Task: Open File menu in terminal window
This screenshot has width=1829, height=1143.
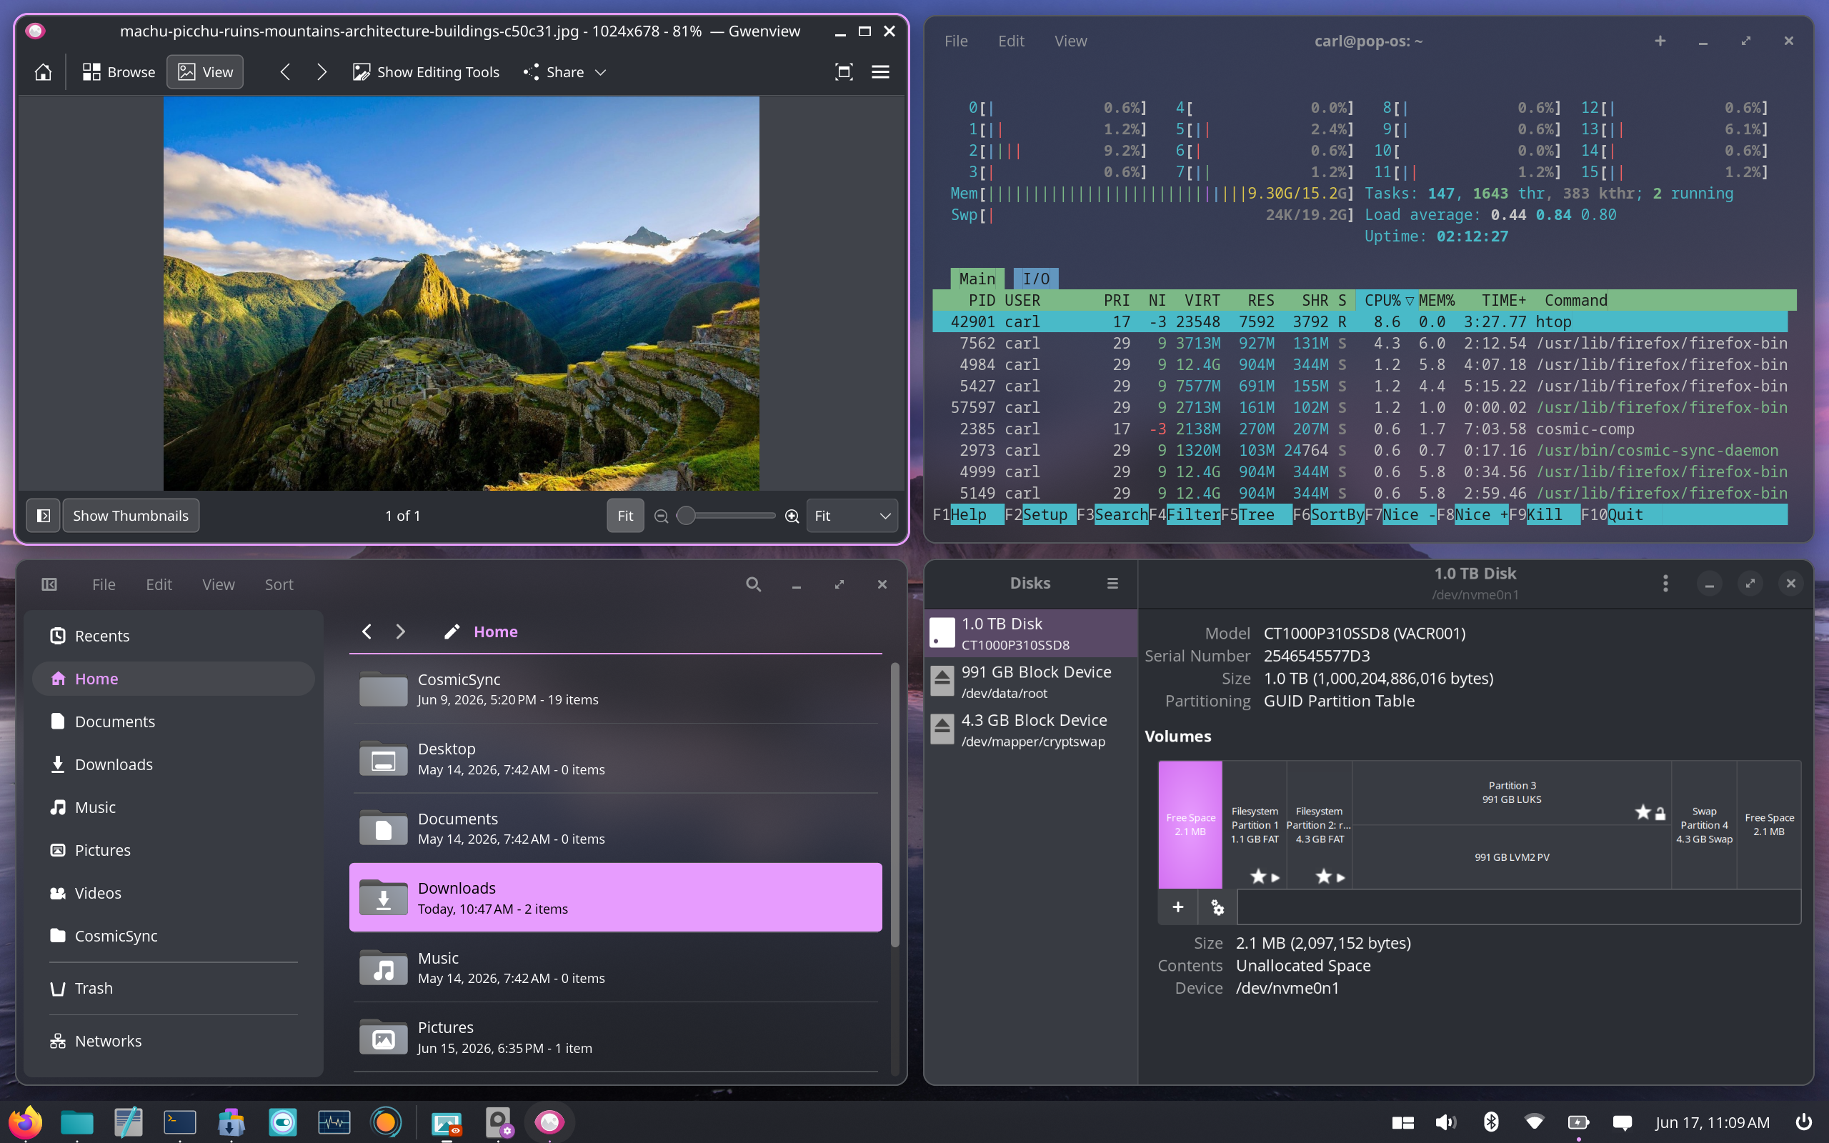Action: pyautogui.click(x=956, y=41)
